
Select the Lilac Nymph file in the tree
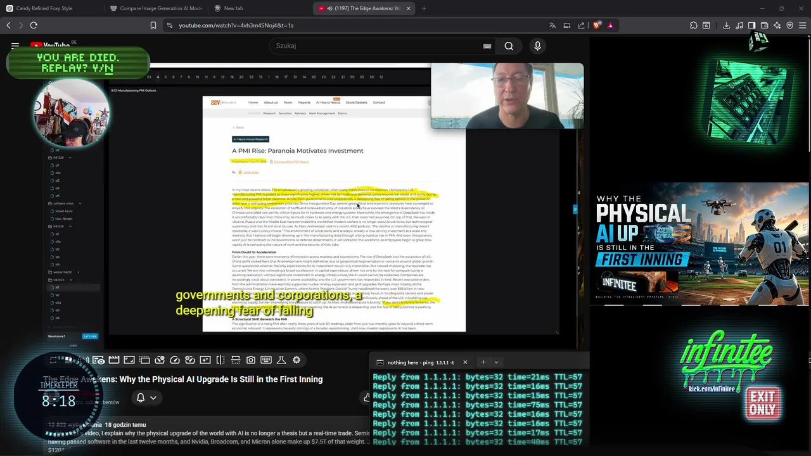click(64, 218)
